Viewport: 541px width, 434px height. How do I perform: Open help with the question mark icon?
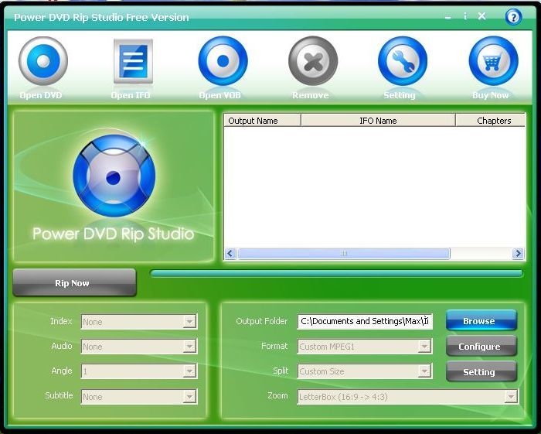coord(513,17)
